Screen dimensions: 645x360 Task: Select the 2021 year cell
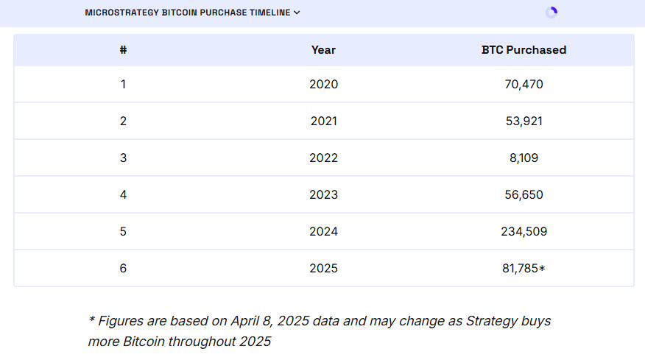point(323,121)
